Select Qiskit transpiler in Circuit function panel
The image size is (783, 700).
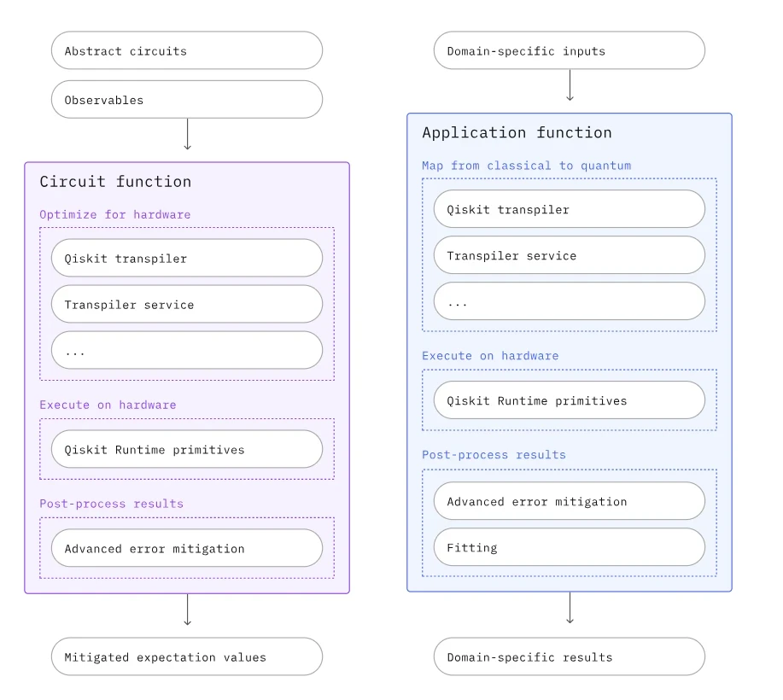coord(187,258)
